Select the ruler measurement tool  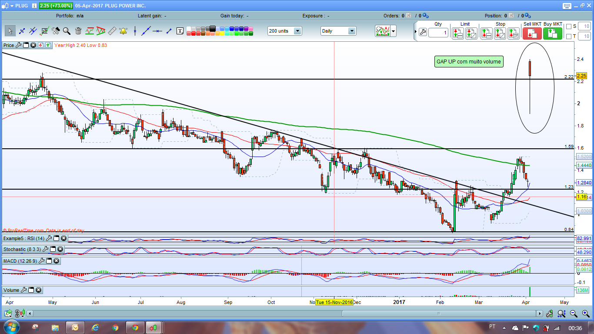pos(112,31)
